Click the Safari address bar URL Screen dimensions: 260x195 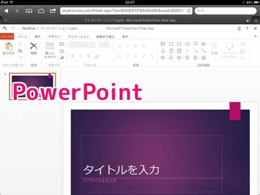(124, 11)
